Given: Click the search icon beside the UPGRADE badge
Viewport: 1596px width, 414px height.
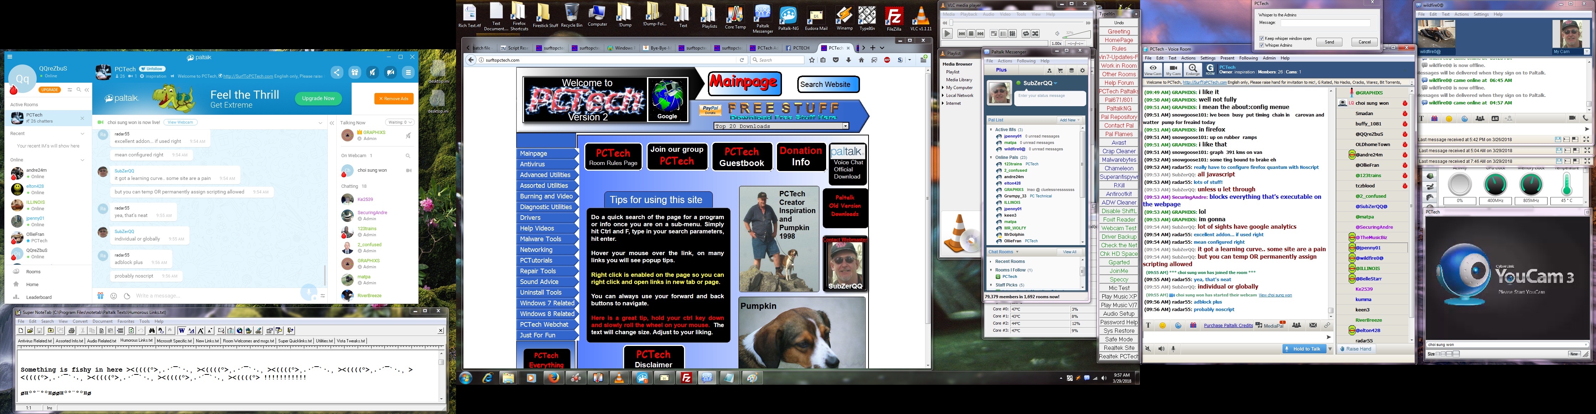Looking at the screenshot, I should click(79, 90).
